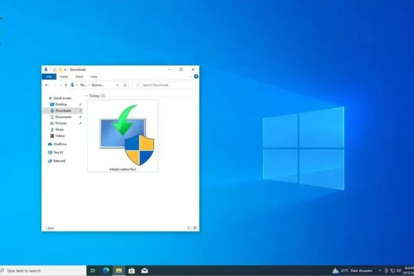The height and width of the screenshot is (276, 414).
Task: Select the Music folder in sidebar
Action: (x=59, y=129)
